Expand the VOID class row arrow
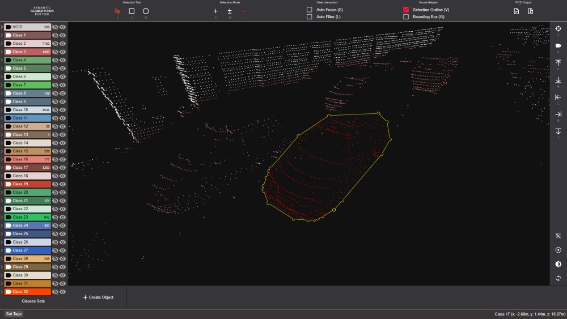This screenshot has width=567, height=319. coord(2,27)
